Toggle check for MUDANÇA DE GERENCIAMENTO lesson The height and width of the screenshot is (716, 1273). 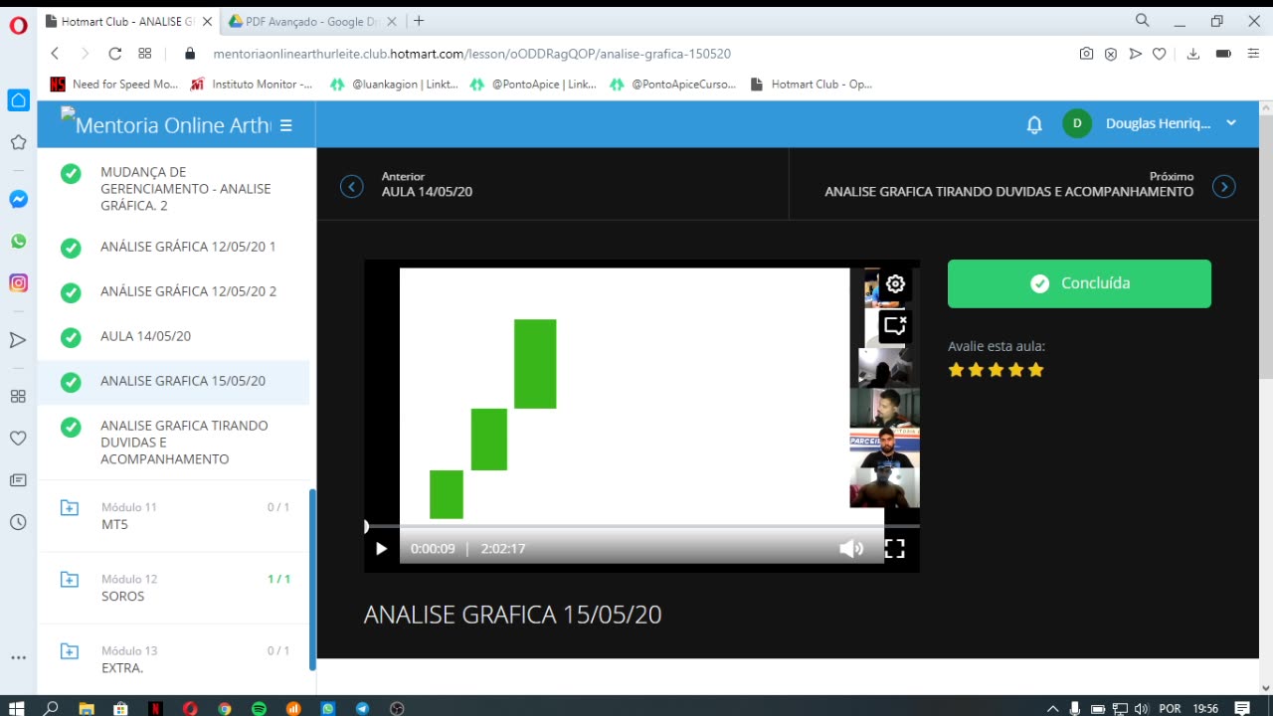pos(71,173)
